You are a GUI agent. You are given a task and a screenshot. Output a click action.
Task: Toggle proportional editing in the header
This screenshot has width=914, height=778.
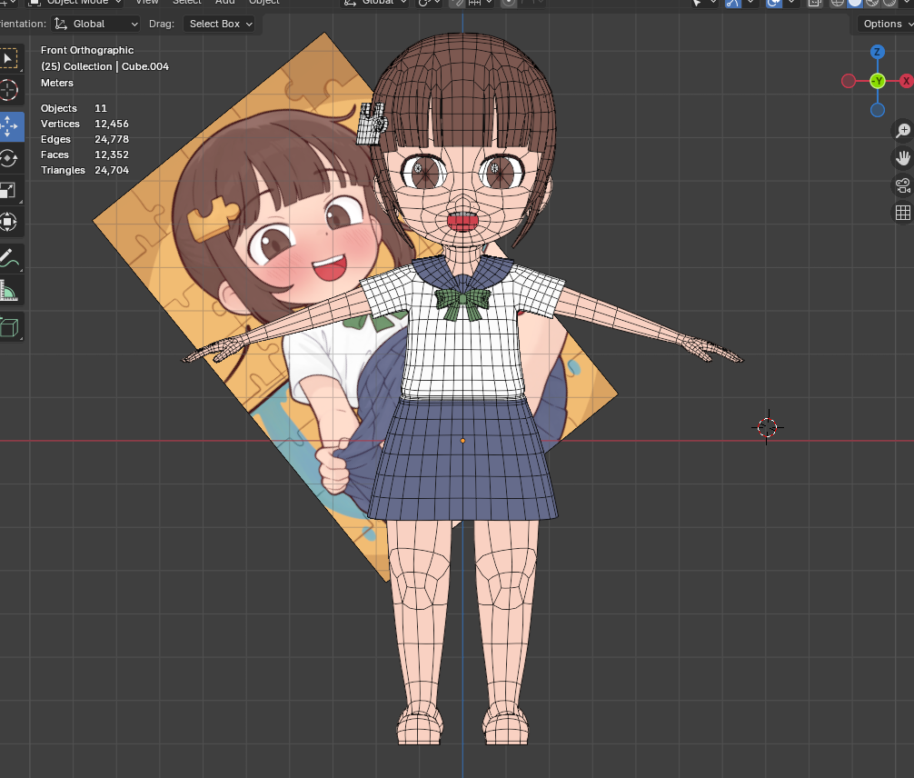pyautogui.click(x=508, y=3)
